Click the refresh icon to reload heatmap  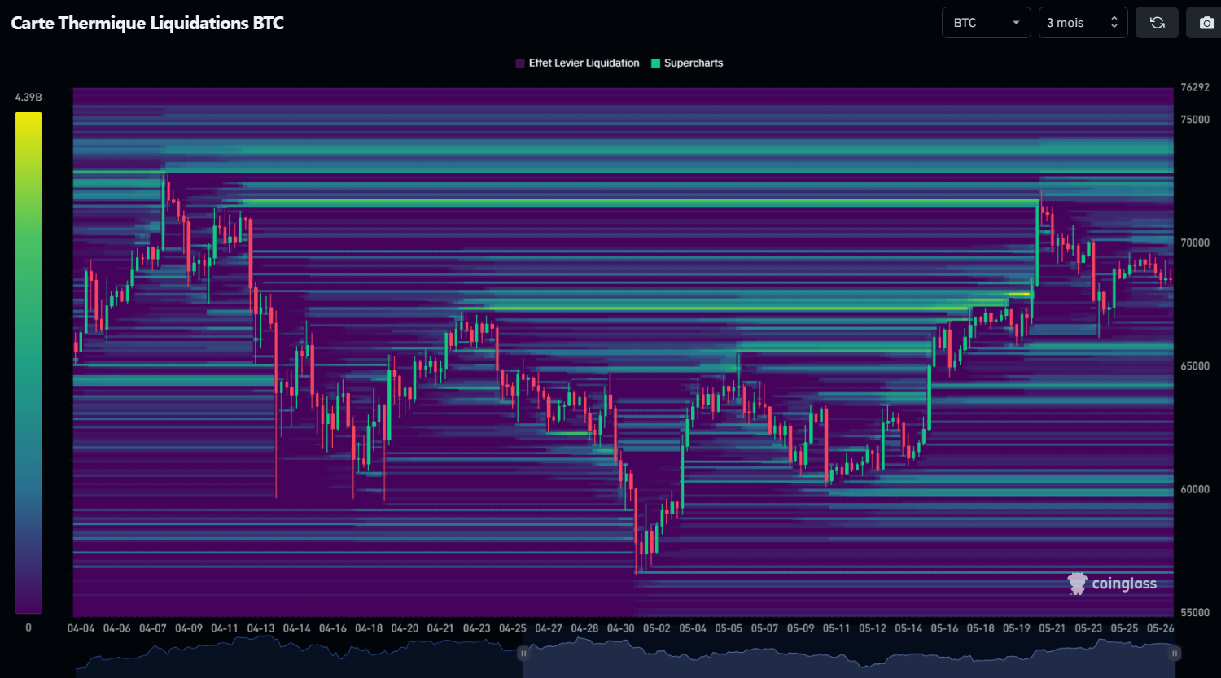tap(1157, 22)
